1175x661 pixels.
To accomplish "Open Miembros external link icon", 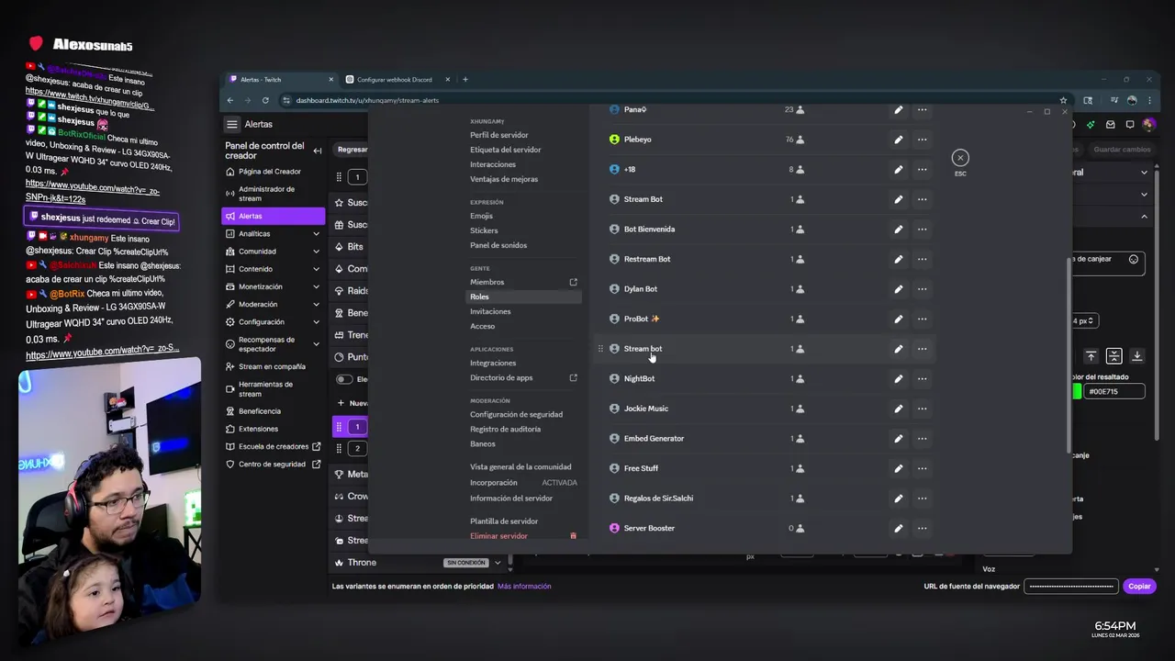I will pos(574,282).
